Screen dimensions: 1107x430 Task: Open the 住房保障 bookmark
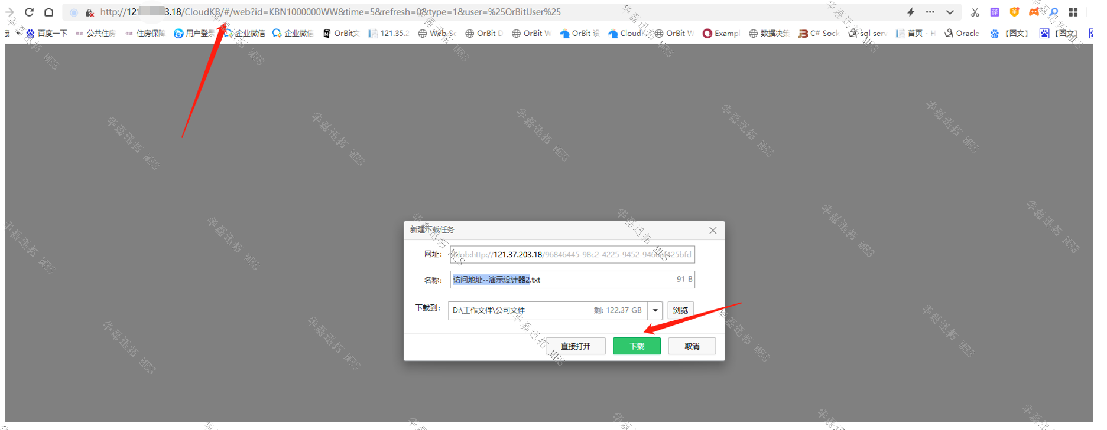145,34
